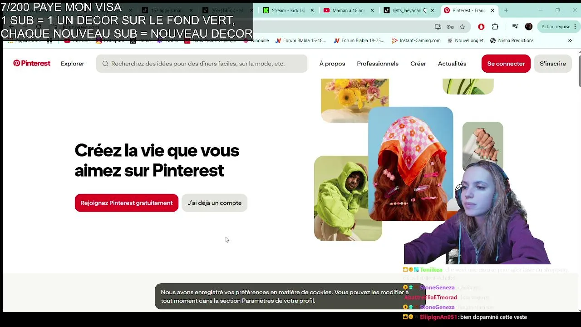Click the red extension icon beside the puzzle
The width and height of the screenshot is (581, 327).
pos(481,27)
